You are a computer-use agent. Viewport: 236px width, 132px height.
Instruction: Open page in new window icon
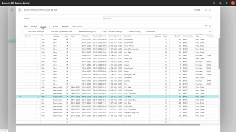coord(206,10)
